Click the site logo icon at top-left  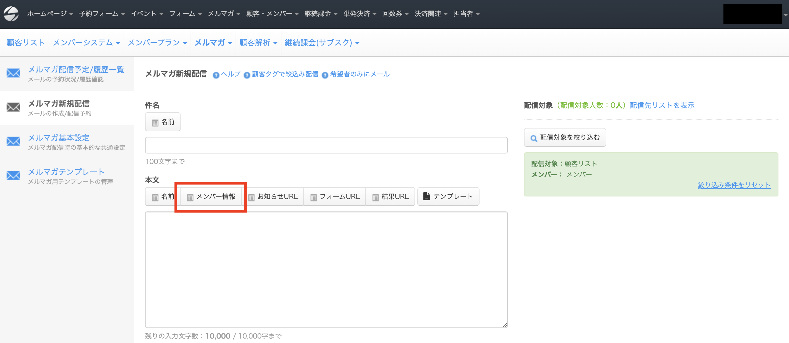pos(11,14)
